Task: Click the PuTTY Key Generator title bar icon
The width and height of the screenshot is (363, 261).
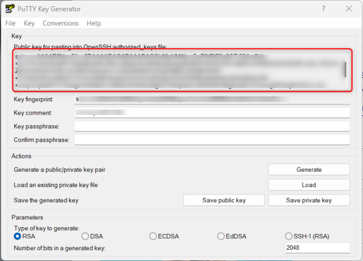Action: [x=10, y=9]
